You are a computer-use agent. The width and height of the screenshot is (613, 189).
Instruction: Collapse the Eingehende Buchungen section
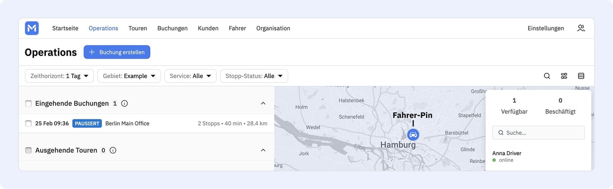tap(263, 103)
